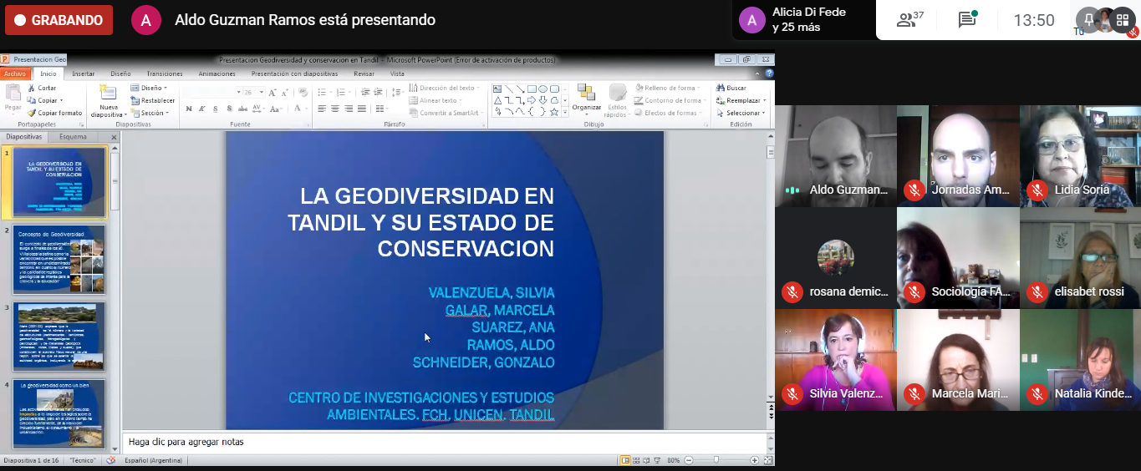Click the Reemplazar button

740,100
